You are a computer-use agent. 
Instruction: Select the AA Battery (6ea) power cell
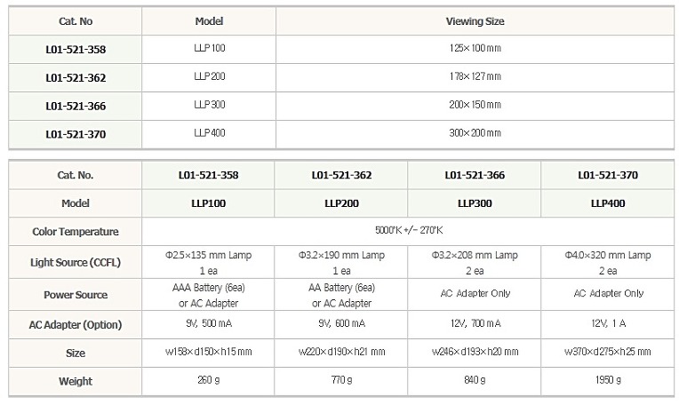click(x=341, y=295)
